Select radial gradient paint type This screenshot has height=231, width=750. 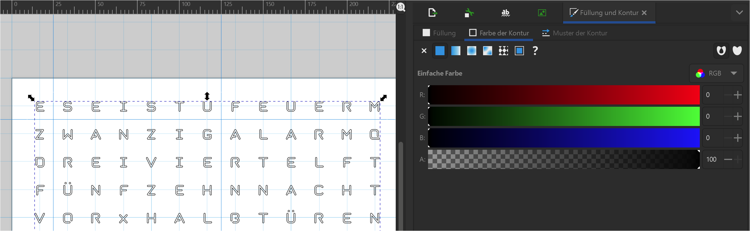(472, 51)
